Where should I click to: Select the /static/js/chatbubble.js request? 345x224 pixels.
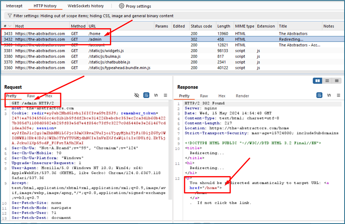173,62
